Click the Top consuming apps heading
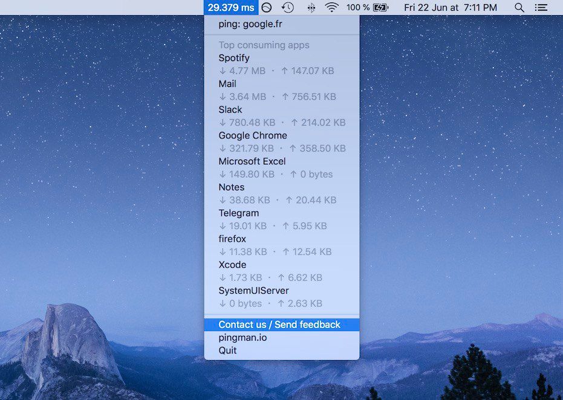This screenshot has height=400, width=563. tap(264, 45)
